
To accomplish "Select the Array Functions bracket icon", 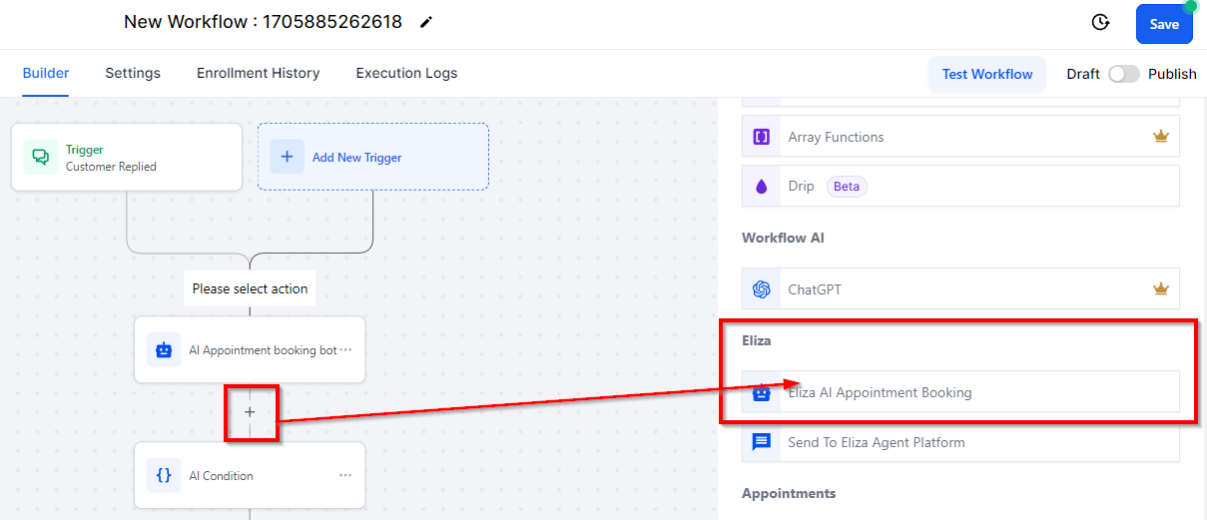I will 762,137.
